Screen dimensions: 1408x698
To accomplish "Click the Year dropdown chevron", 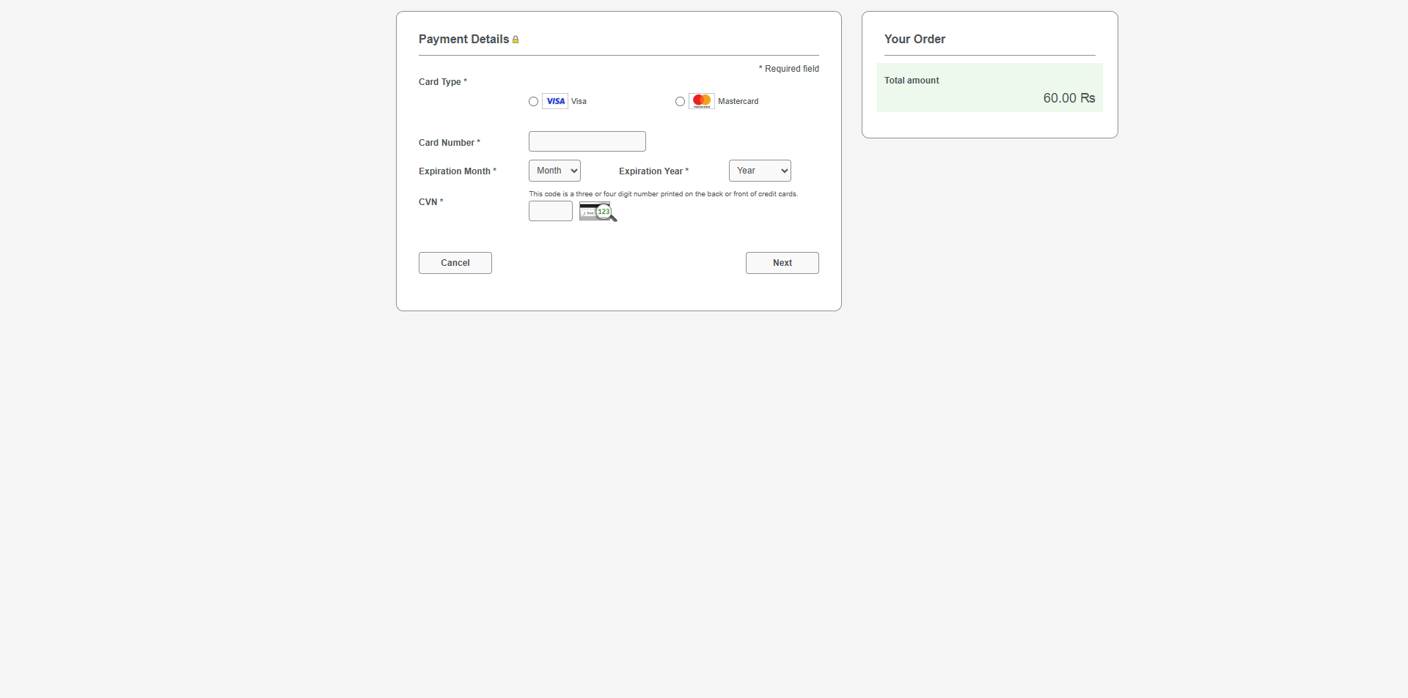I will pos(781,171).
